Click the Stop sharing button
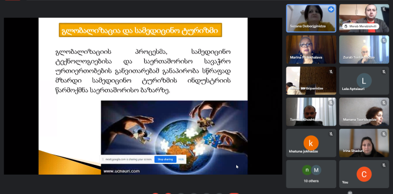Image resolution: width=393 pixels, height=194 pixels. pyautogui.click(x=165, y=160)
